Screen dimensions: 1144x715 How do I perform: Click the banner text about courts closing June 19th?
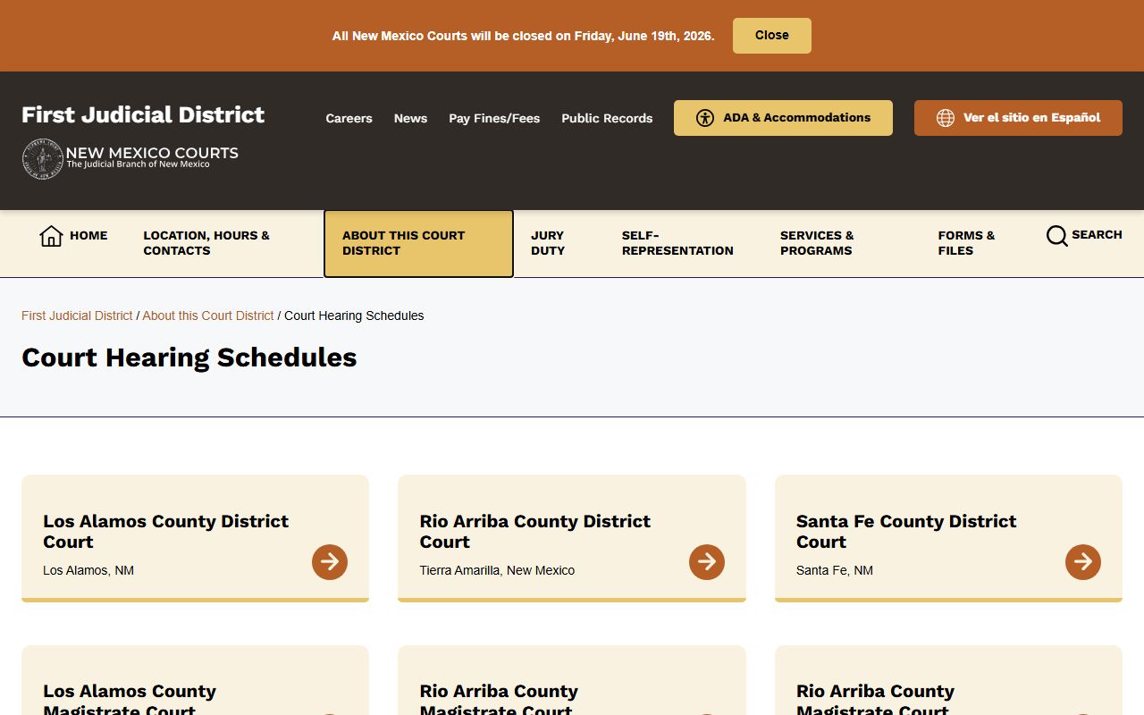pyautogui.click(x=524, y=36)
